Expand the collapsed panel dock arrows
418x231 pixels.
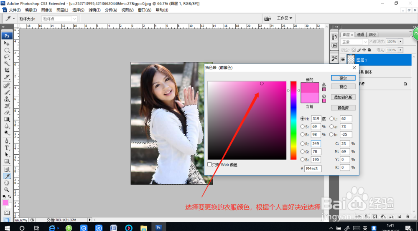click(x=336, y=27)
